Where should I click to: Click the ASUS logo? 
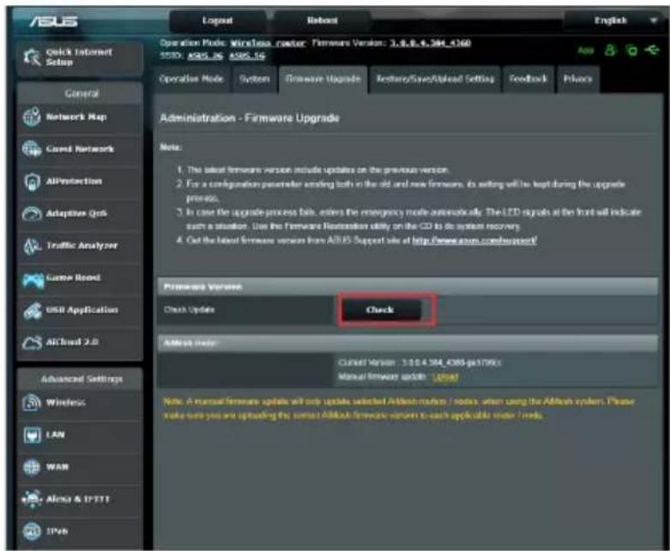point(54,21)
